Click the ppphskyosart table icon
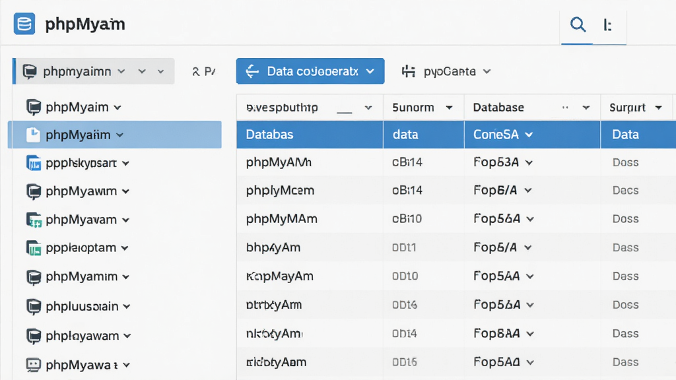Viewport: 676px width, 380px height. pos(34,164)
